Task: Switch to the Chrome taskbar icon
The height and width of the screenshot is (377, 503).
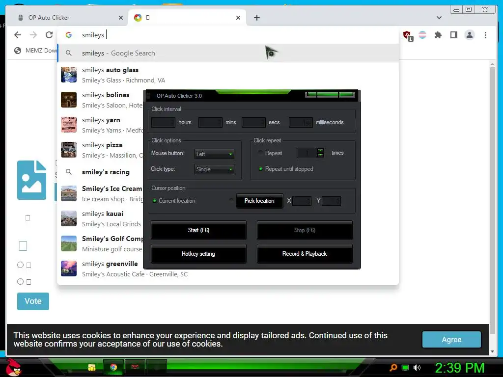Action: (x=113, y=367)
